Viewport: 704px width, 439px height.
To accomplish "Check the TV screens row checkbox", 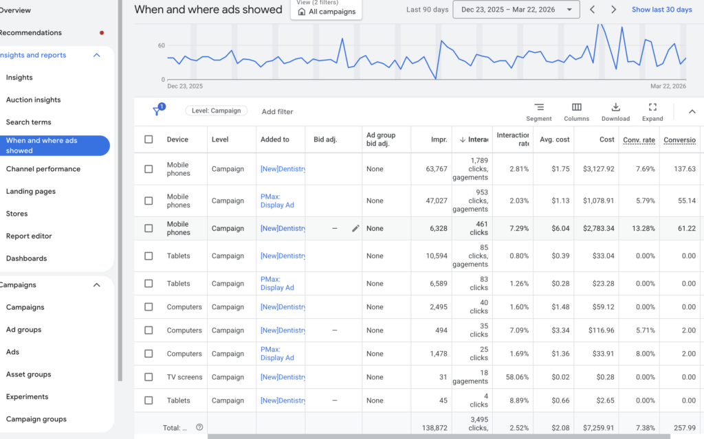I will click(x=148, y=377).
